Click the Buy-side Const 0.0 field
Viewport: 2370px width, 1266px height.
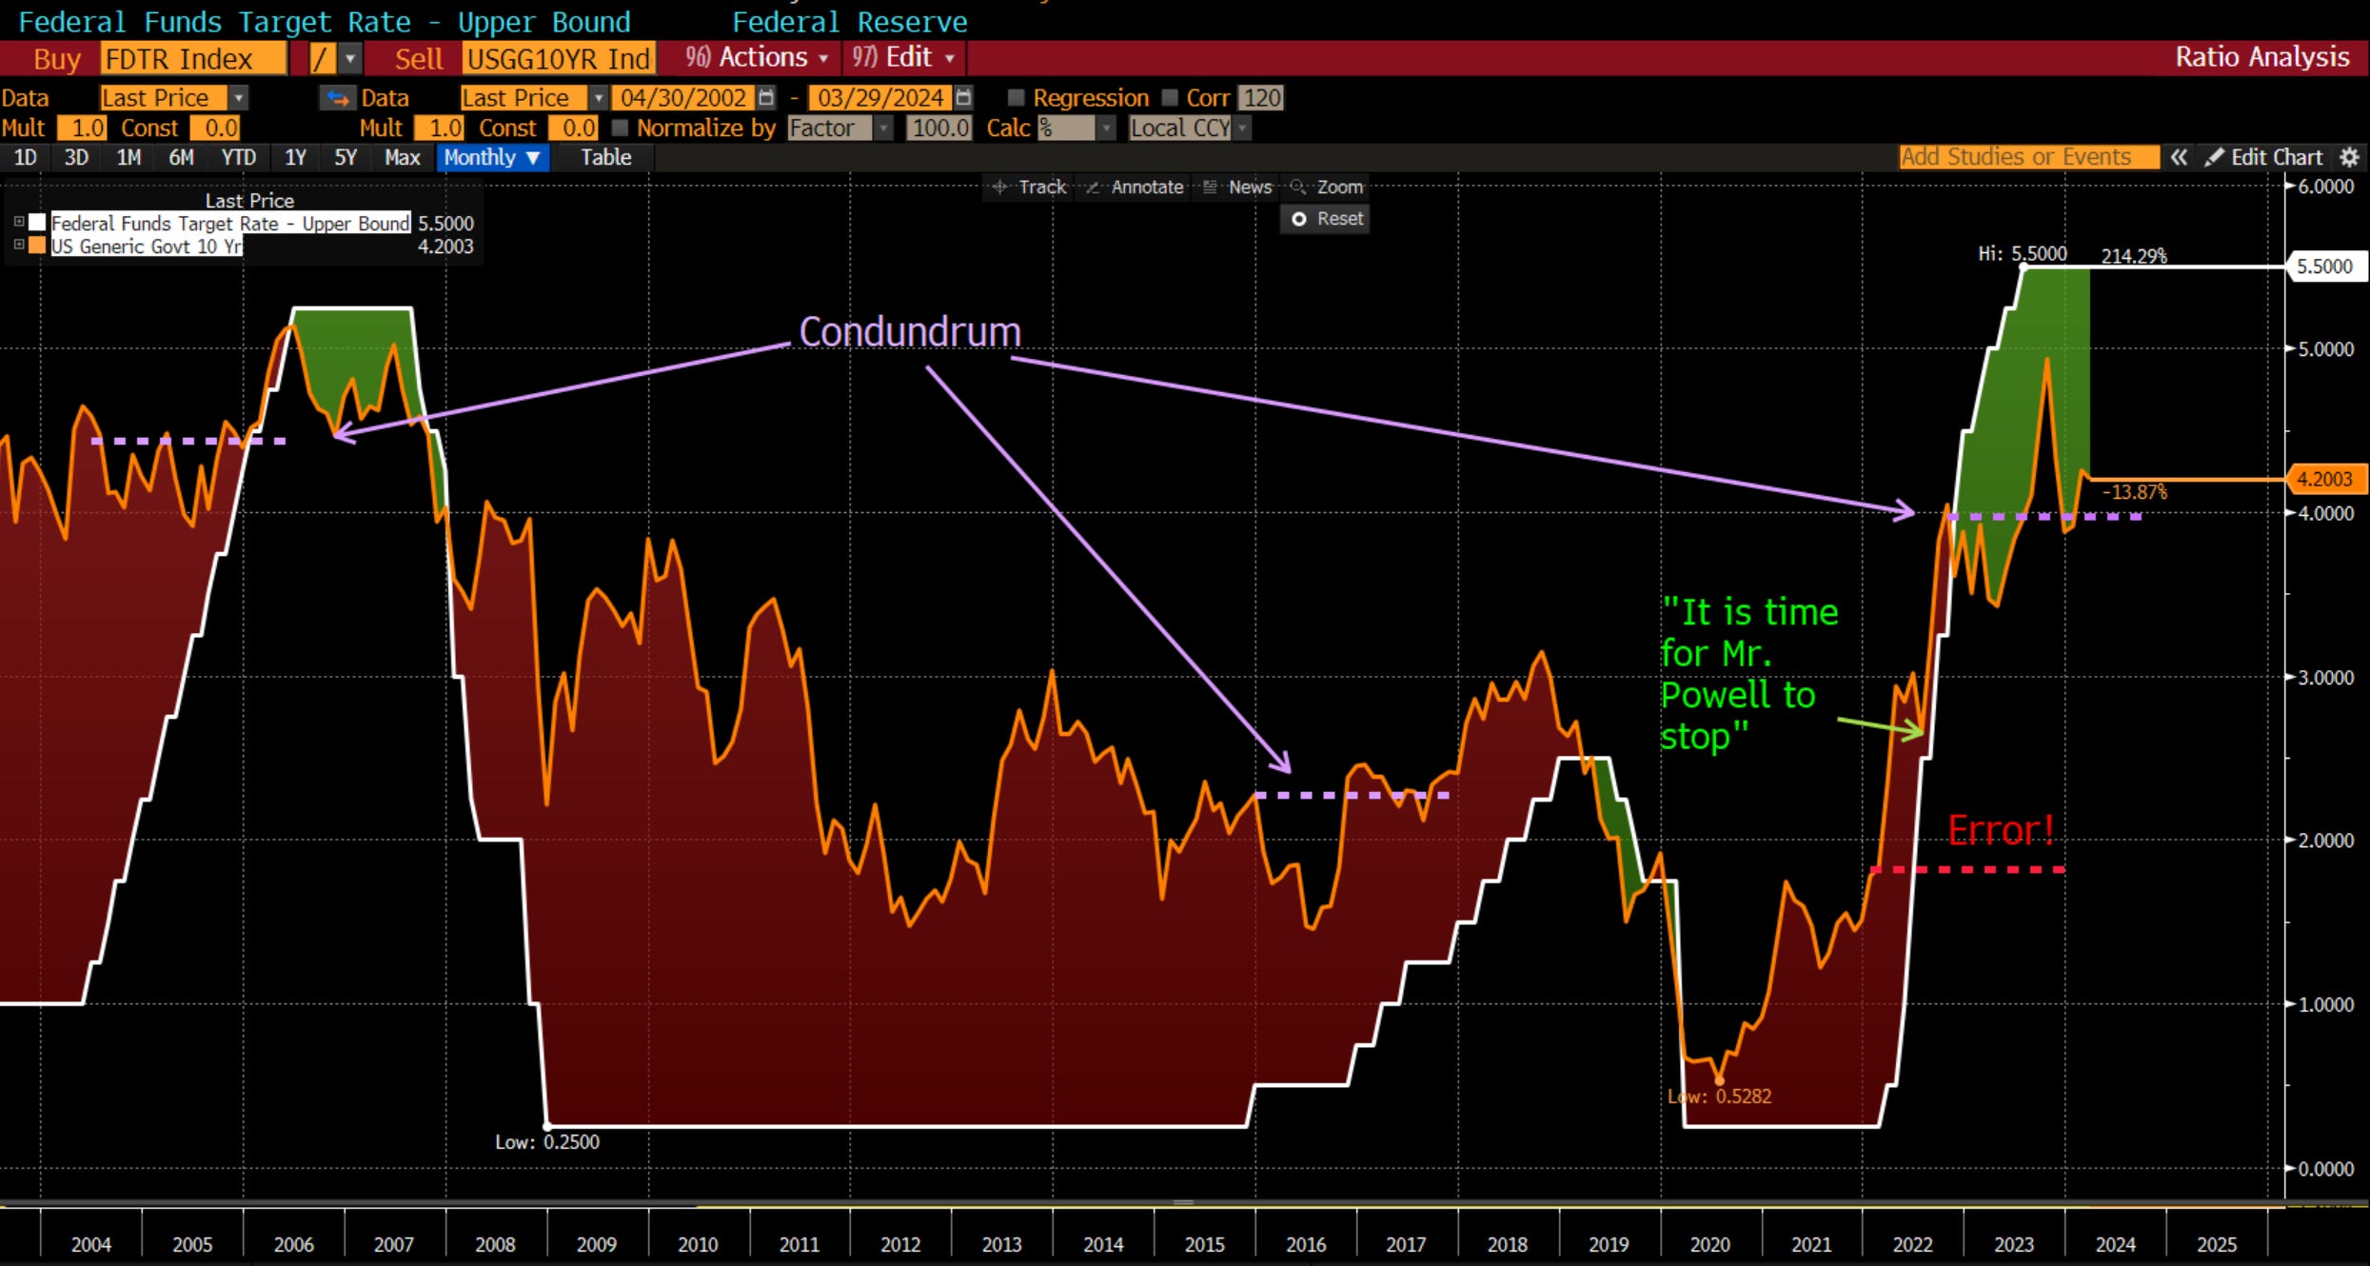coord(215,128)
